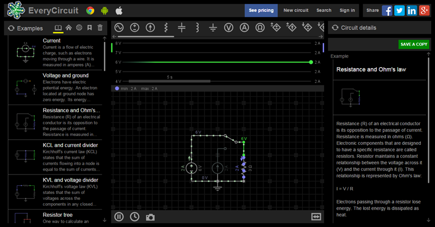Image resolution: width=435 pixels, height=227 pixels.
Task: Open the bookmarks tab in Examples panel
Action: click(x=89, y=28)
